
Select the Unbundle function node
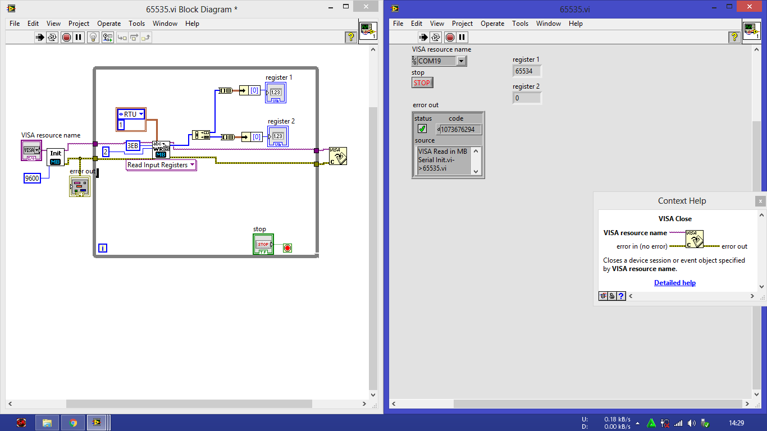[200, 135]
